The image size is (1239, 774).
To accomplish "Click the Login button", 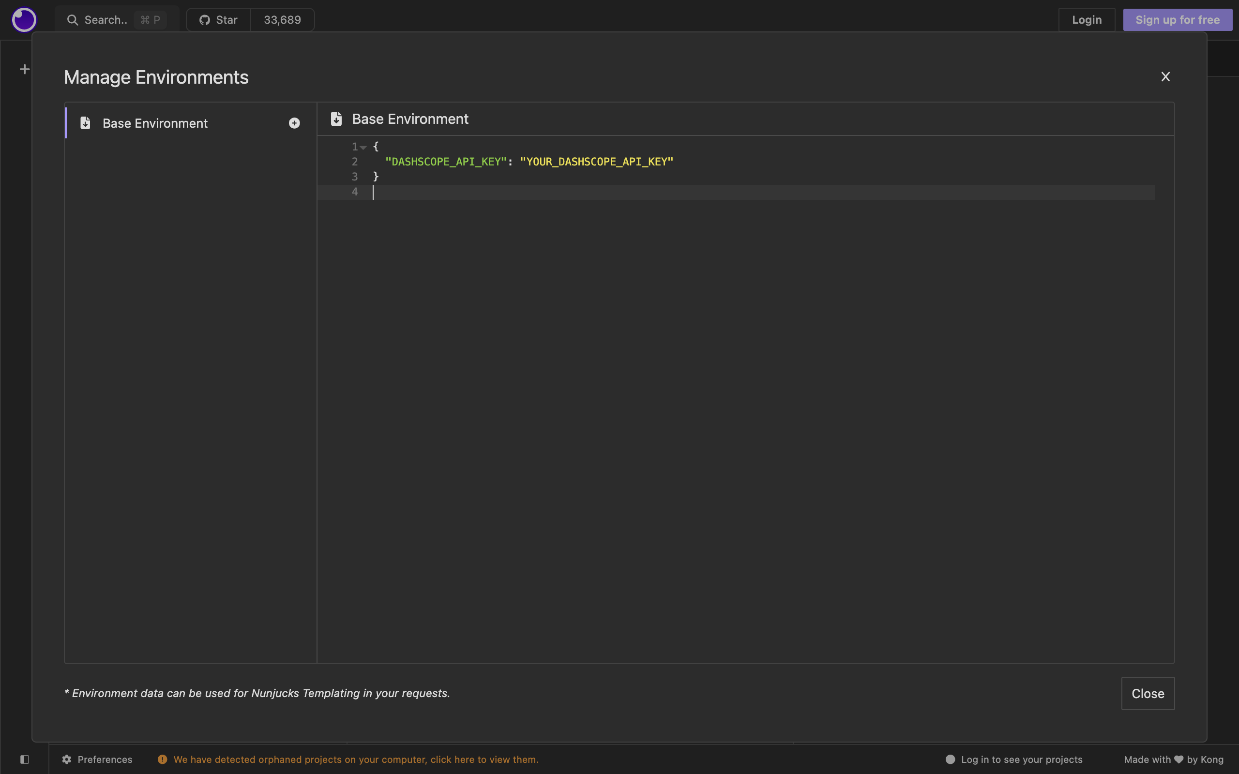I will [x=1087, y=20].
